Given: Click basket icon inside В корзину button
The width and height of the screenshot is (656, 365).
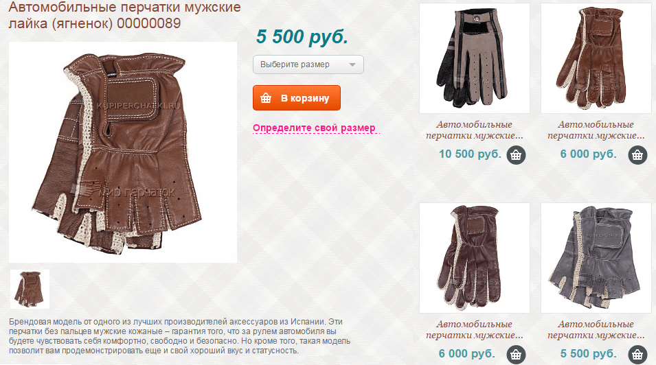Looking at the screenshot, I should click(266, 98).
